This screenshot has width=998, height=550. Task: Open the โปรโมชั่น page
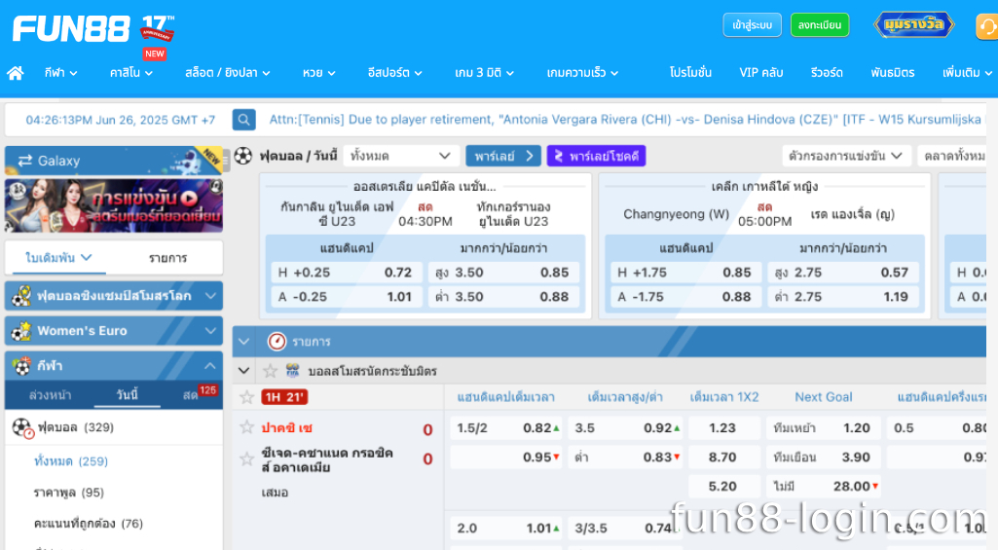[x=690, y=73]
